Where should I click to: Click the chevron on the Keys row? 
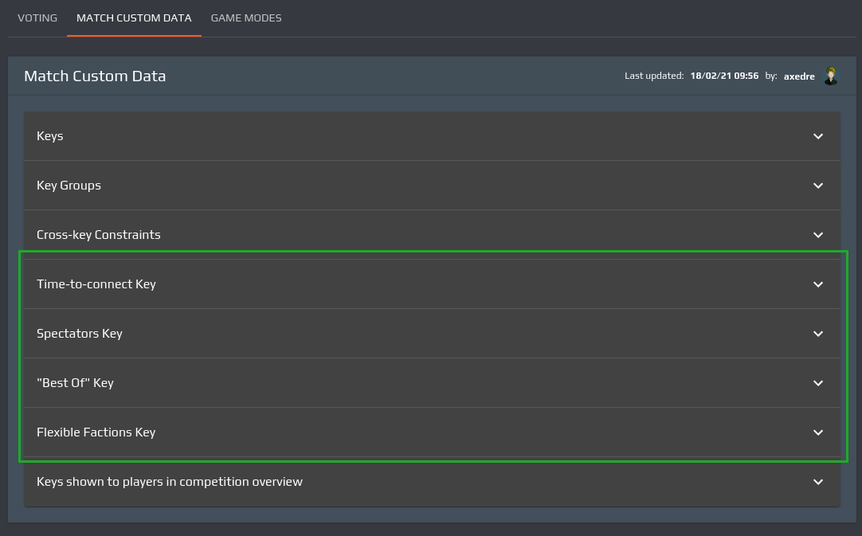818,136
